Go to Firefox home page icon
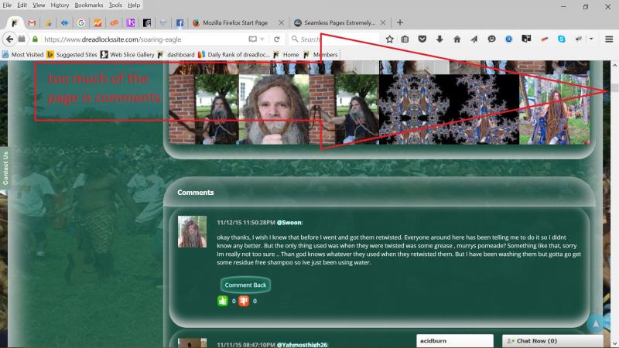The image size is (619, 348). [457, 39]
